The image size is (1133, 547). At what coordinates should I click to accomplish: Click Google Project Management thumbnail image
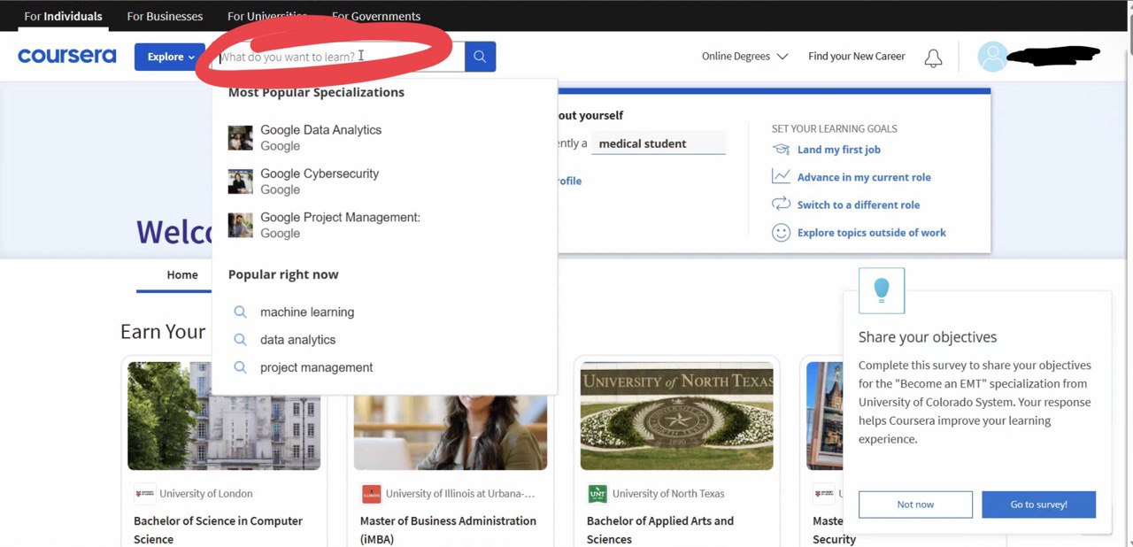(x=241, y=225)
